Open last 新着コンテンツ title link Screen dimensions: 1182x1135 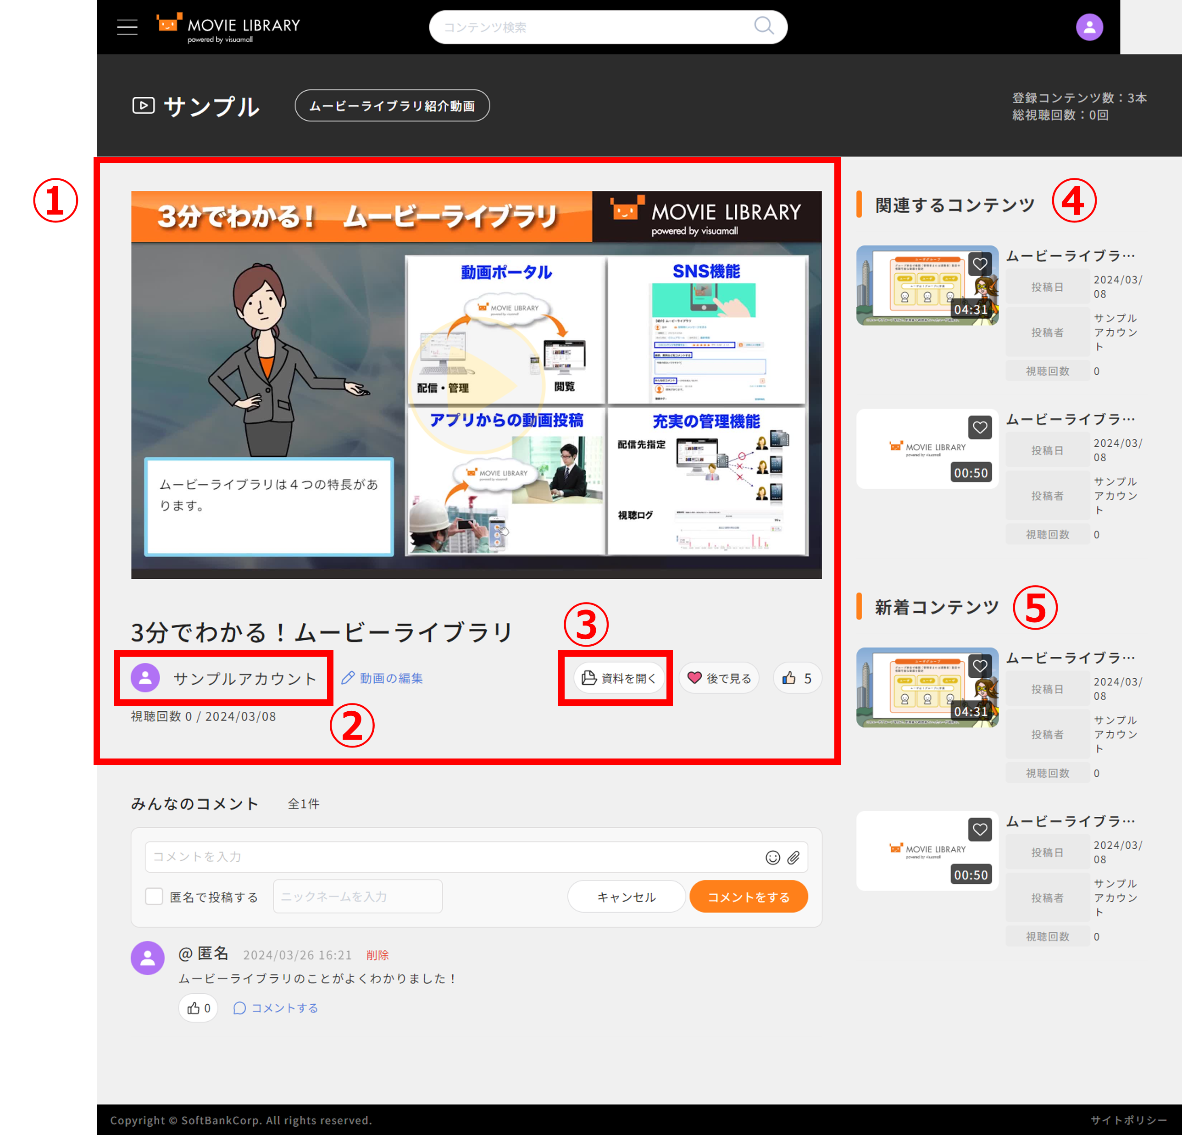1070,821
